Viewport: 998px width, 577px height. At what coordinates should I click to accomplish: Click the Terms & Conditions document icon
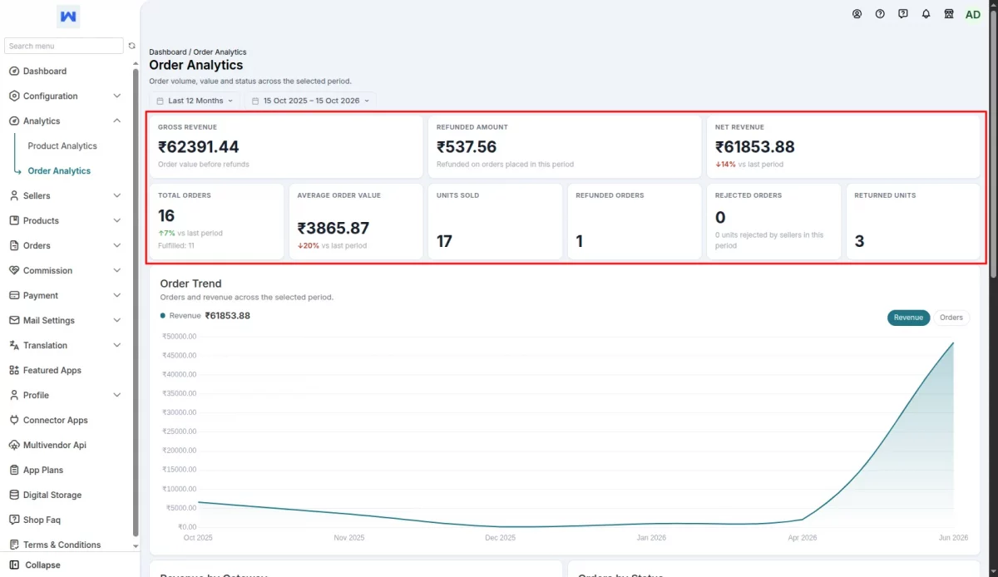[14, 545]
